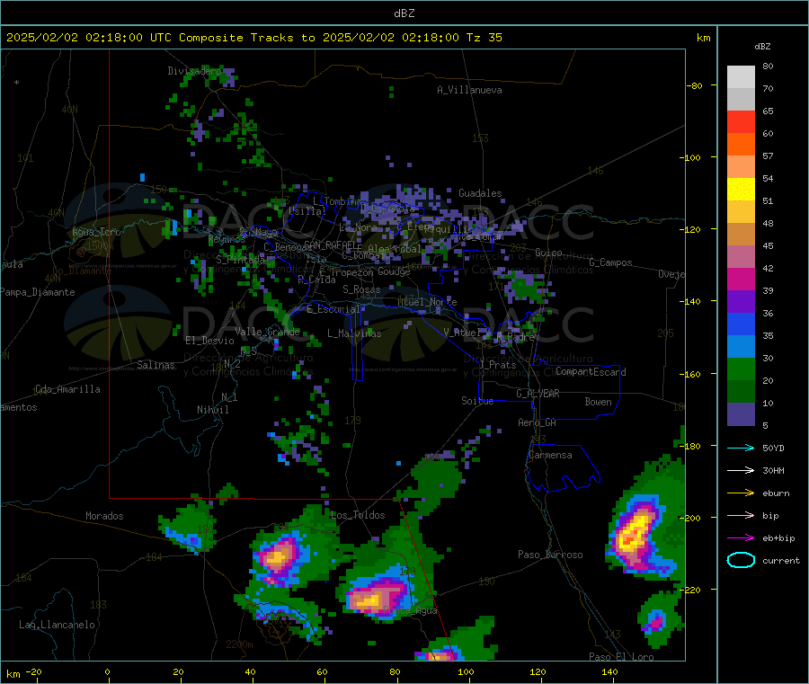Image resolution: width=809 pixels, height=684 pixels.
Task: Click the El_Desvio map label
Action: point(209,341)
